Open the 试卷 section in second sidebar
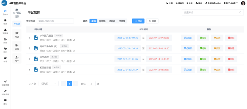 17,47
